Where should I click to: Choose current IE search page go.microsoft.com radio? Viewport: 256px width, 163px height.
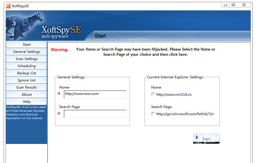[x=153, y=113]
